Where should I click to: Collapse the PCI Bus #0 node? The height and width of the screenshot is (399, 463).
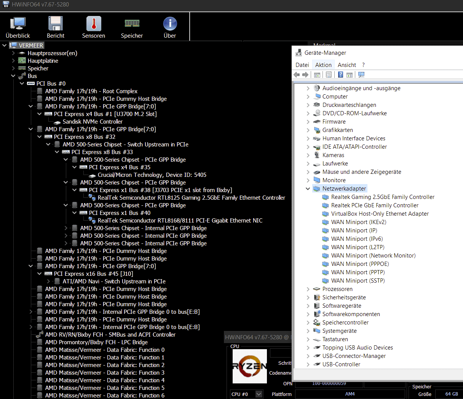coord(22,84)
